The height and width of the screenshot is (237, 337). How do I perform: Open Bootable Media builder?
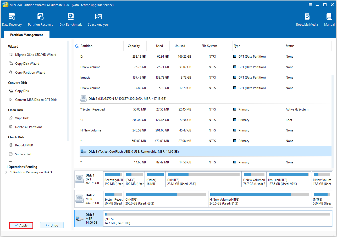307,20
